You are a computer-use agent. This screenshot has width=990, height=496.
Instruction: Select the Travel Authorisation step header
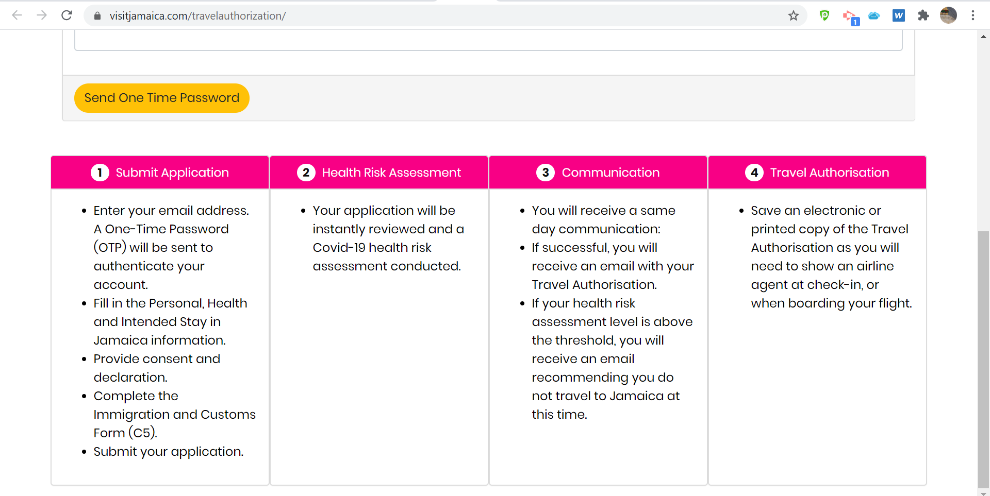(817, 173)
